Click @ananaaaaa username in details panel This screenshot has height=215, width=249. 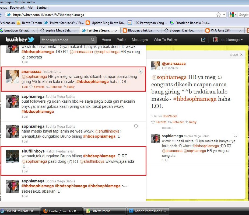click(174, 64)
